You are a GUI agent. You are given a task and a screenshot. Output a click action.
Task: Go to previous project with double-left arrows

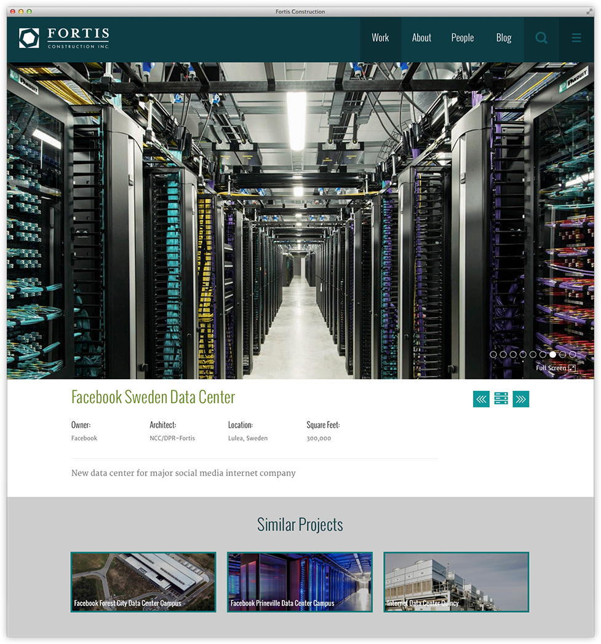pyautogui.click(x=482, y=399)
